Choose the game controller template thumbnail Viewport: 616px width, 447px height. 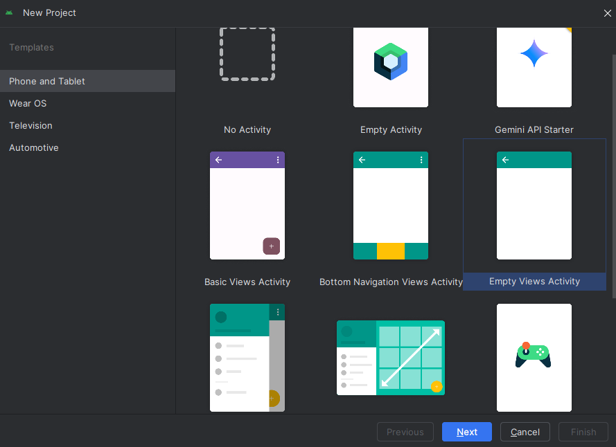coord(534,358)
